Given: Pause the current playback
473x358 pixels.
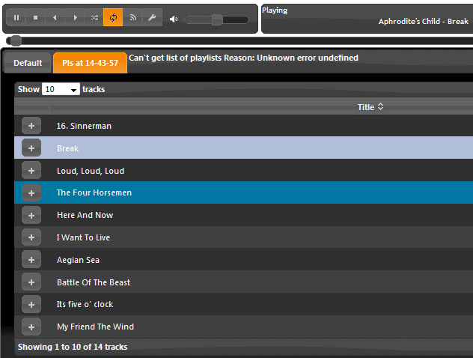Looking at the screenshot, I should tap(16, 17).
